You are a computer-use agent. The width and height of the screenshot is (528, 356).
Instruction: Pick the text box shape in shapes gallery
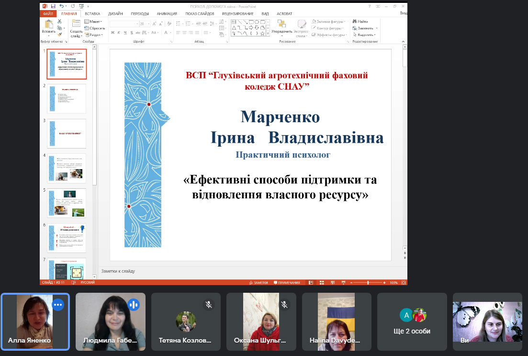point(234,22)
